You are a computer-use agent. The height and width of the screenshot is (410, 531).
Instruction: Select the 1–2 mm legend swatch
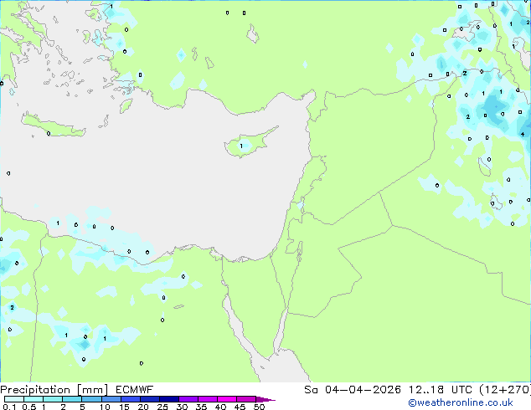click(x=53, y=399)
